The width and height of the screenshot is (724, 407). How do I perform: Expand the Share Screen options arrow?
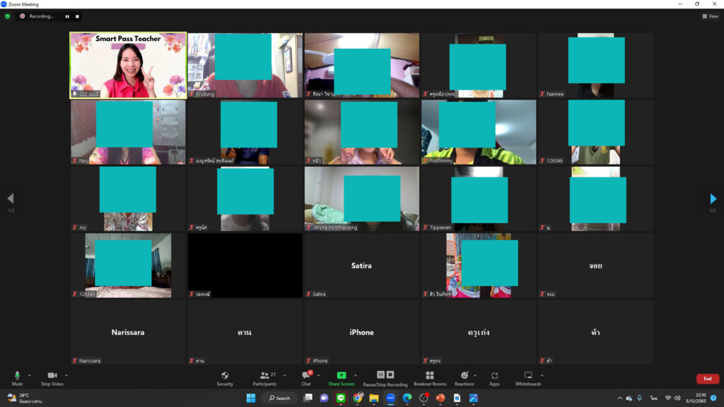pos(355,375)
